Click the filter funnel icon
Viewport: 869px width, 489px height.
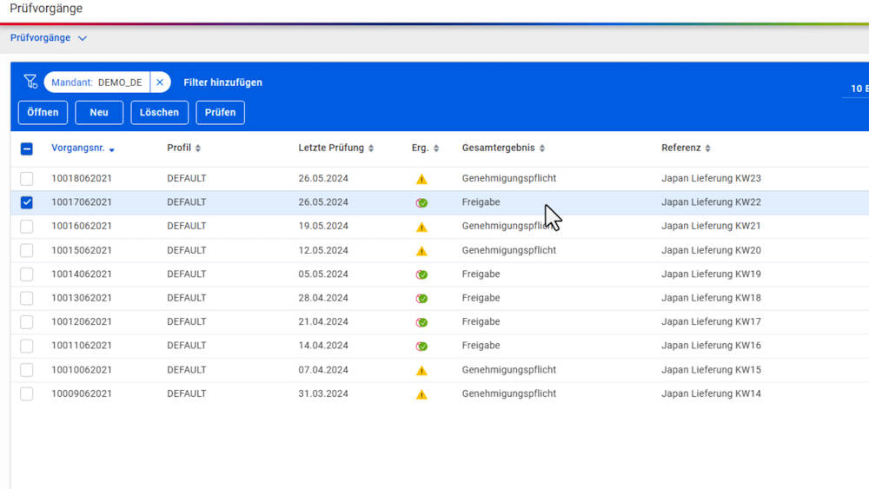coord(30,82)
